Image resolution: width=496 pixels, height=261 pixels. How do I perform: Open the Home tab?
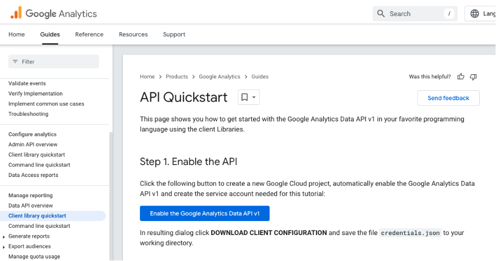pyautogui.click(x=17, y=34)
